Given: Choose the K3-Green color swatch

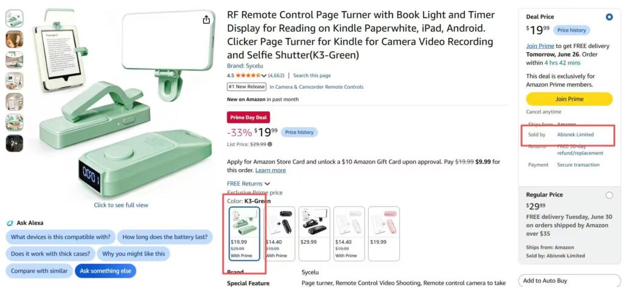Looking at the screenshot, I should click(x=245, y=233).
